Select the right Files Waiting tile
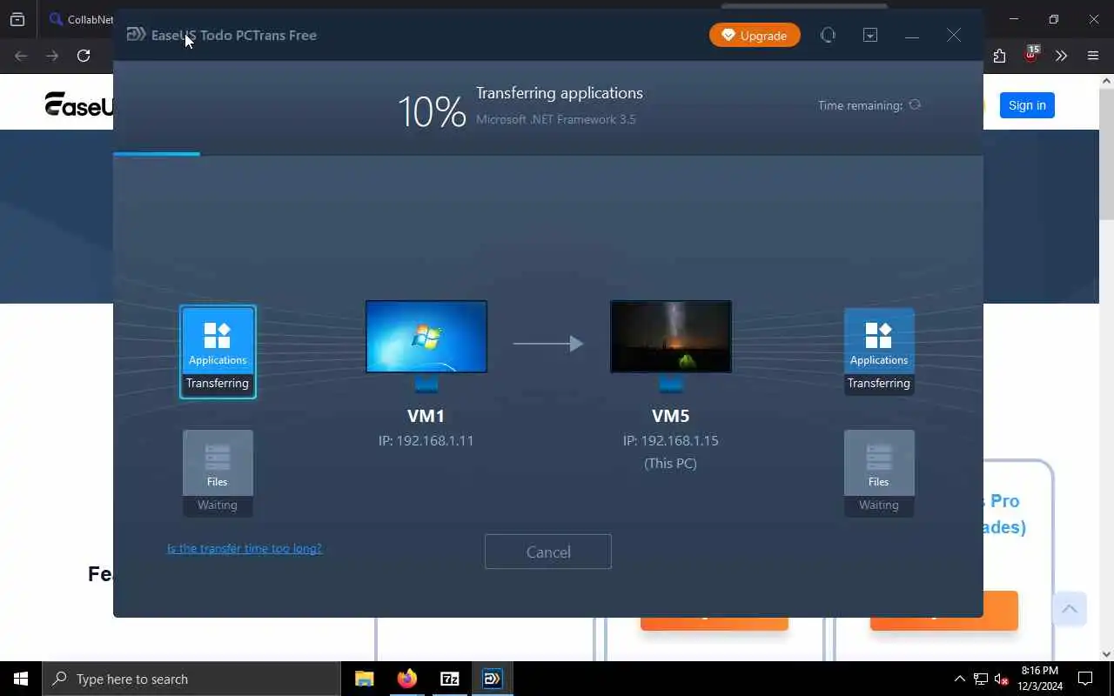The height and width of the screenshot is (696, 1114). click(879, 473)
